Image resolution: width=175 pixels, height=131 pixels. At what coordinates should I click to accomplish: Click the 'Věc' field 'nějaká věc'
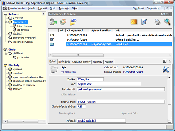109,84
